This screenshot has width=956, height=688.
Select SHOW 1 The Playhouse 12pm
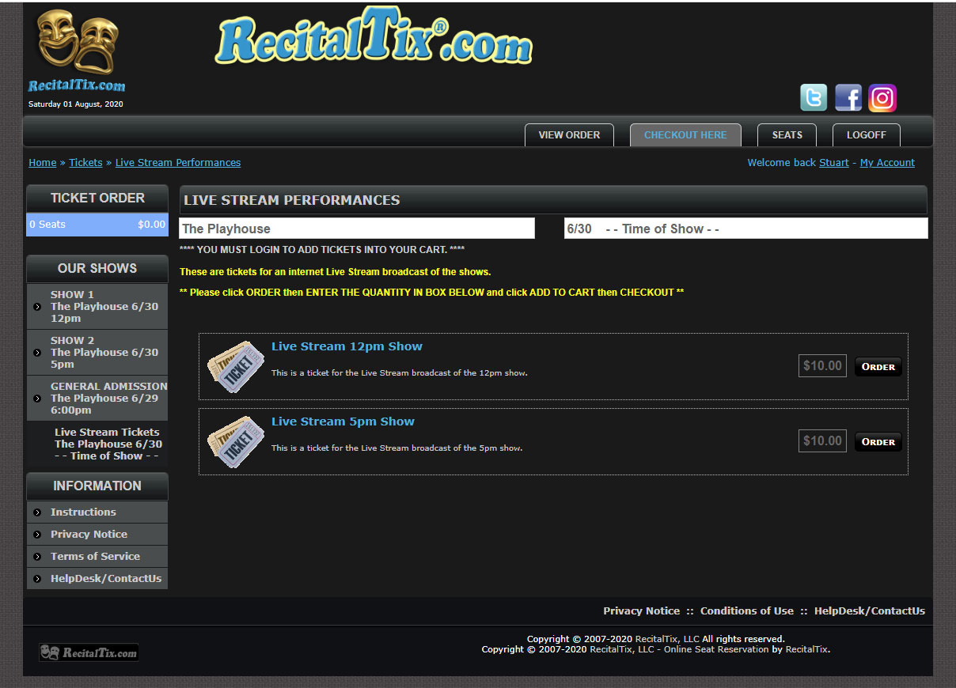(97, 307)
